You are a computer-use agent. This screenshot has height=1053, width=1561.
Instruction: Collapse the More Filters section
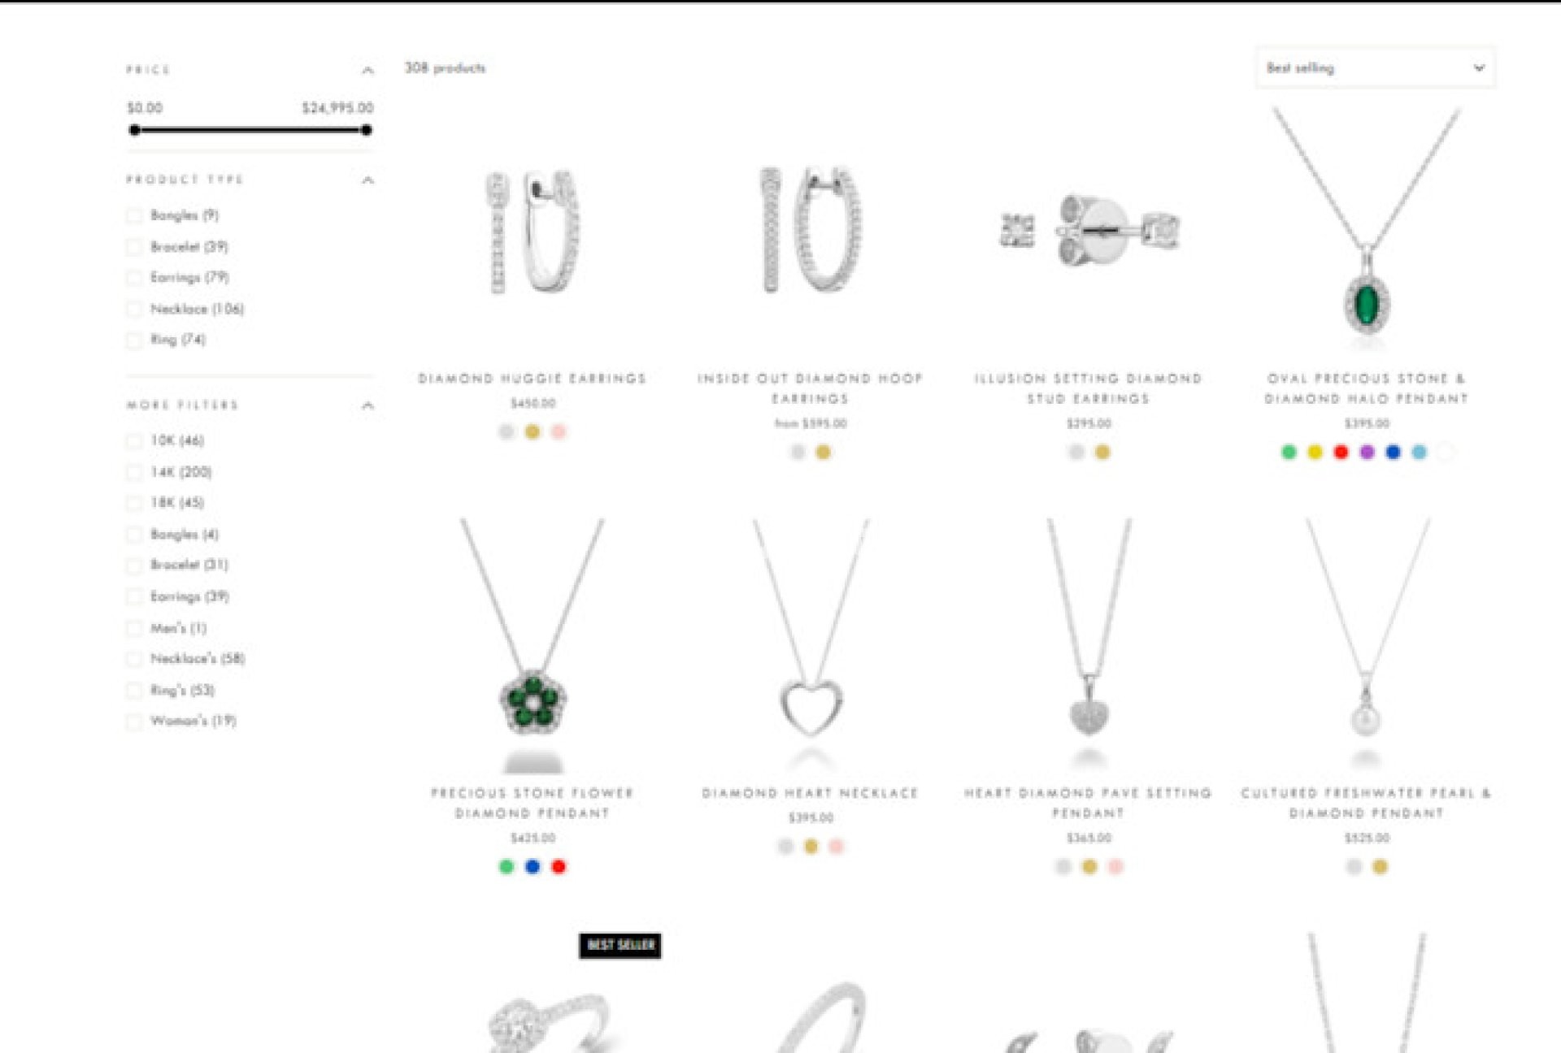click(x=367, y=405)
